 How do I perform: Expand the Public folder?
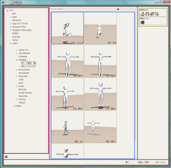(x=14, y=106)
